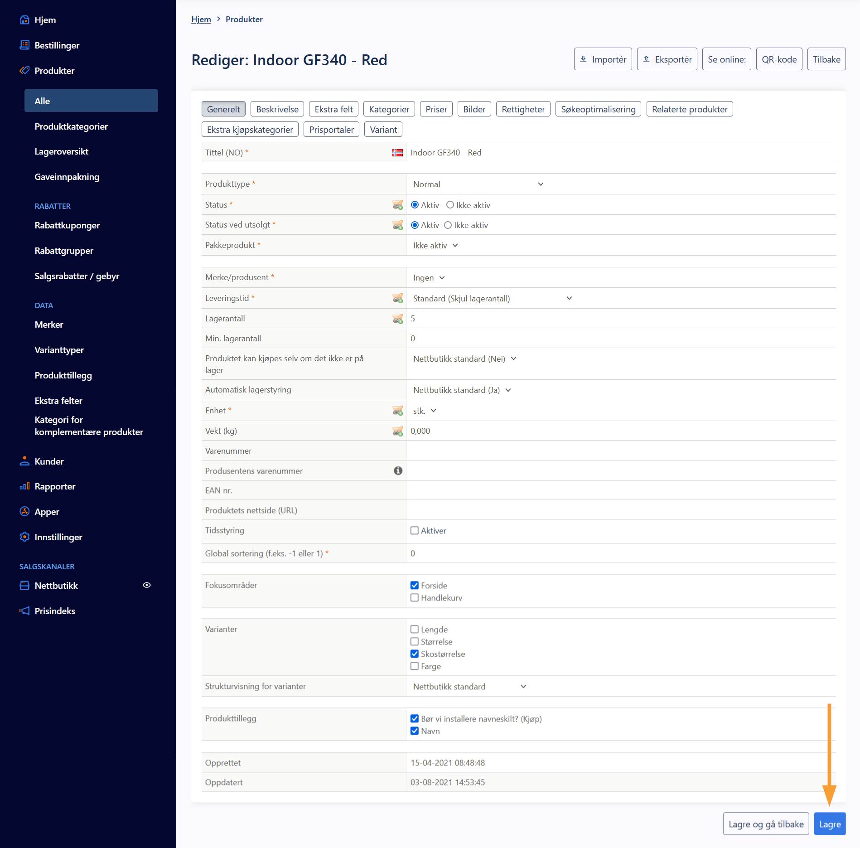This screenshot has height=848, width=860.
Task: Open Varianttyper in sidebar
Action: 59,350
